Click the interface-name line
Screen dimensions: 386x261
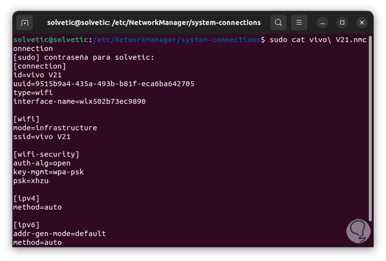[x=79, y=101]
